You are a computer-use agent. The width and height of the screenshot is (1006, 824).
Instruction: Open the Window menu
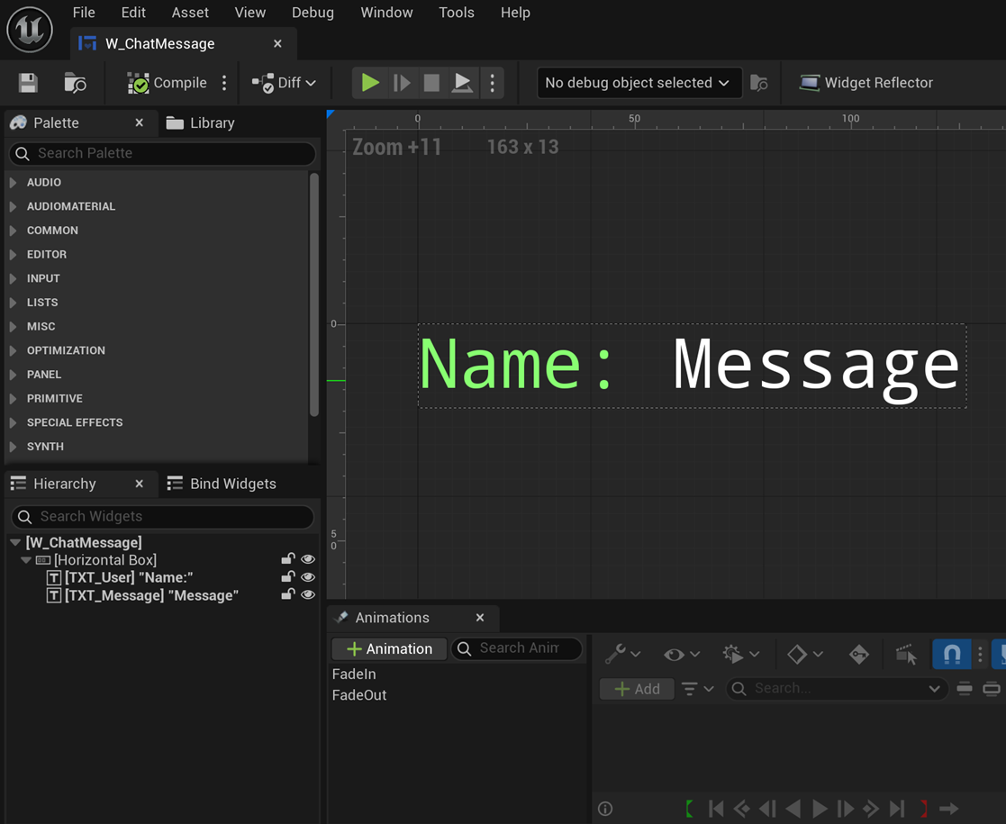pos(386,13)
